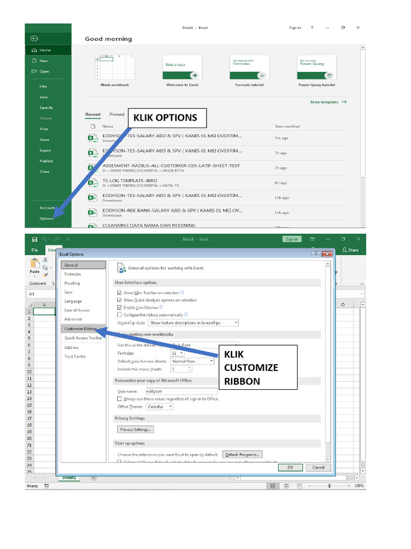Click info icon next to Mini Toolbar option
This screenshot has width=411, height=549.
click(x=182, y=292)
